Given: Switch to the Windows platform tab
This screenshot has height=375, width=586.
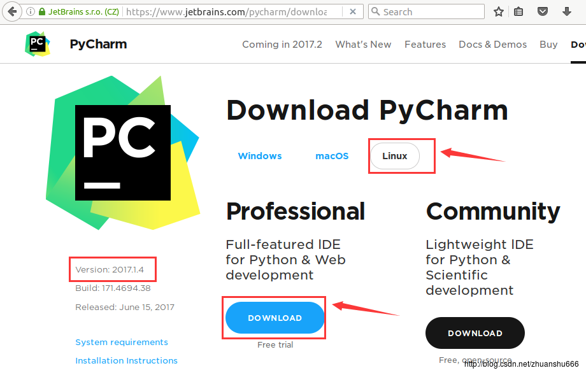Looking at the screenshot, I should (x=259, y=155).
